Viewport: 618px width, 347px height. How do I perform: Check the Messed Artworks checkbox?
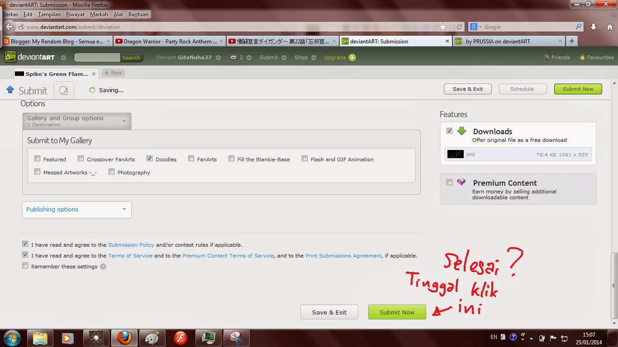pos(38,172)
